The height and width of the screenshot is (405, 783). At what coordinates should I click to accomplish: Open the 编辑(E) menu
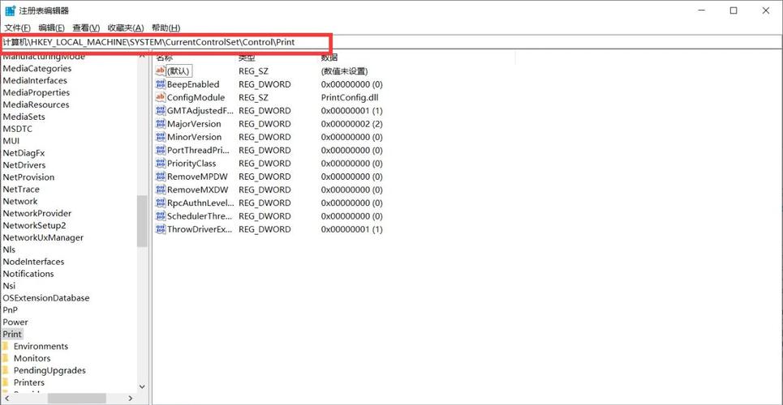click(51, 28)
